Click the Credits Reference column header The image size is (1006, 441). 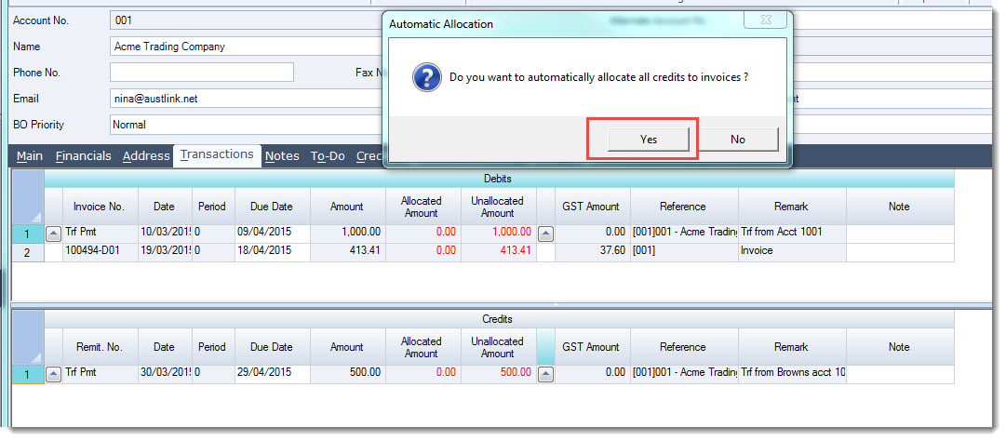[684, 347]
